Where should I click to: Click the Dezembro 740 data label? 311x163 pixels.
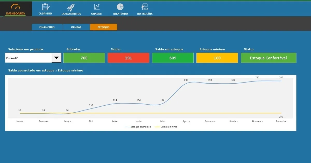click(x=281, y=78)
